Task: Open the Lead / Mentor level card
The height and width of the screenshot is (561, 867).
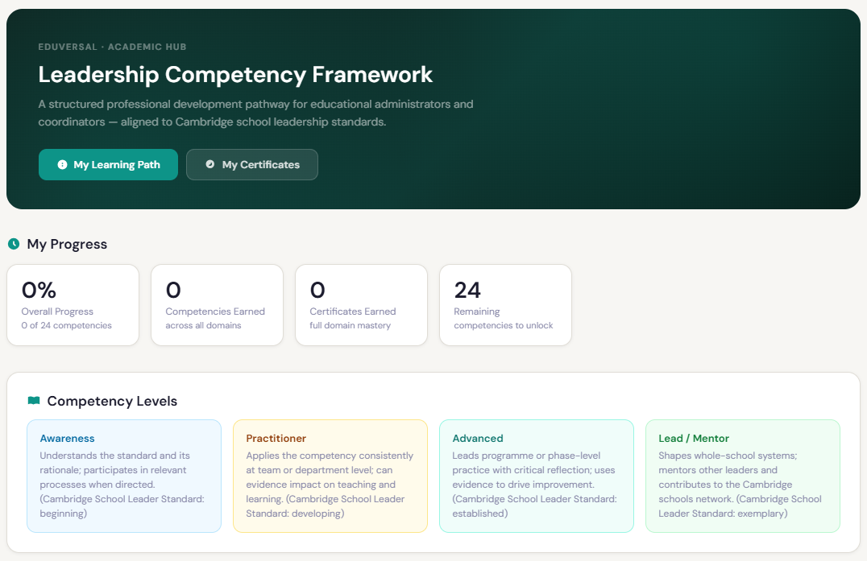Action: point(743,476)
